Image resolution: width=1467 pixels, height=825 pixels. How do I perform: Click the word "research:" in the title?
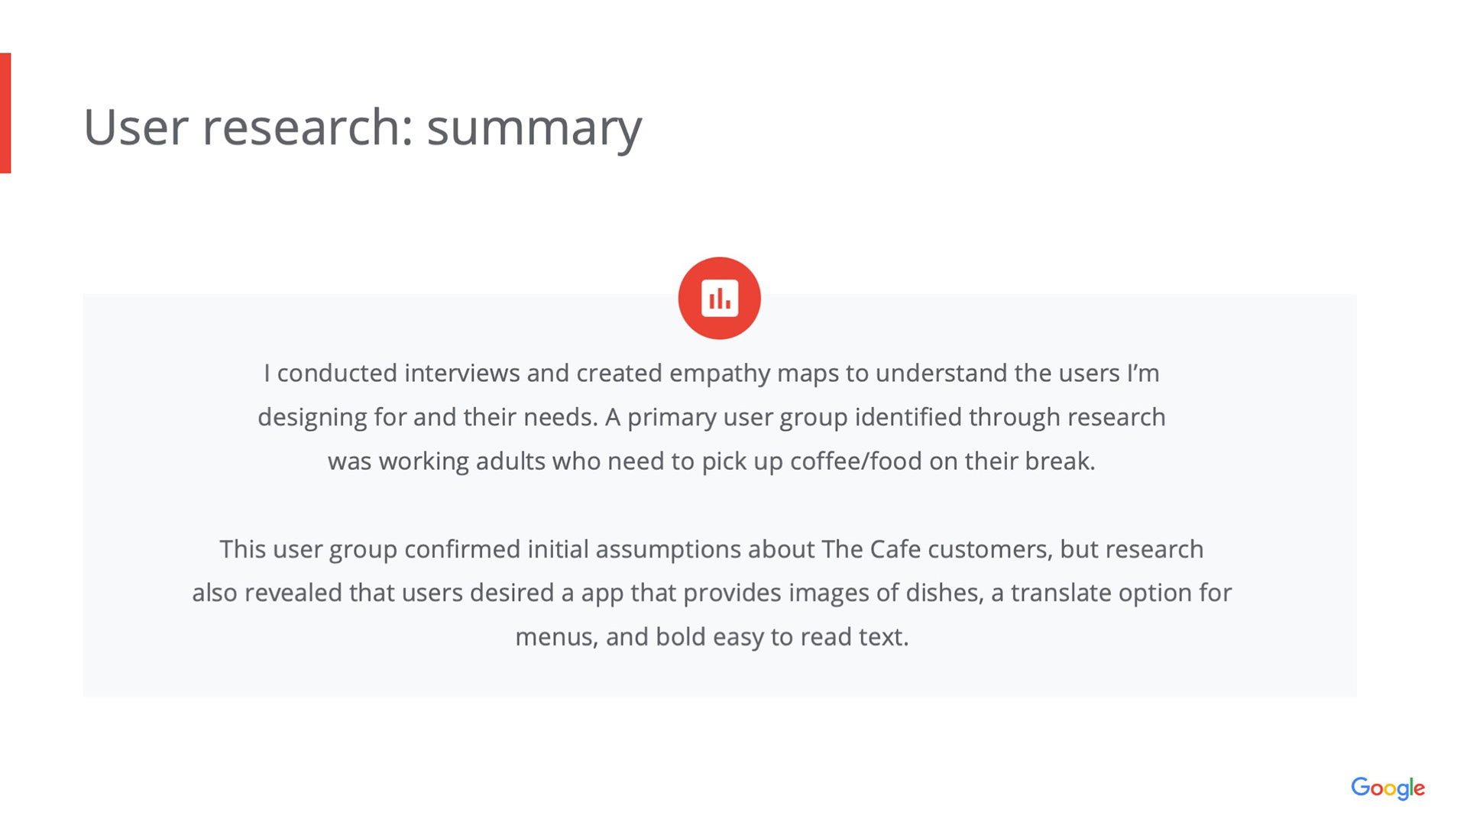307,127
